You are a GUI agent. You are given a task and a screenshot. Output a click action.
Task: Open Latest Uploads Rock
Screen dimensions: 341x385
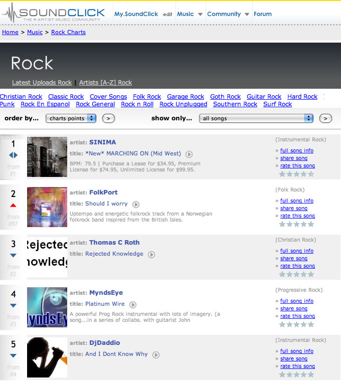click(42, 83)
